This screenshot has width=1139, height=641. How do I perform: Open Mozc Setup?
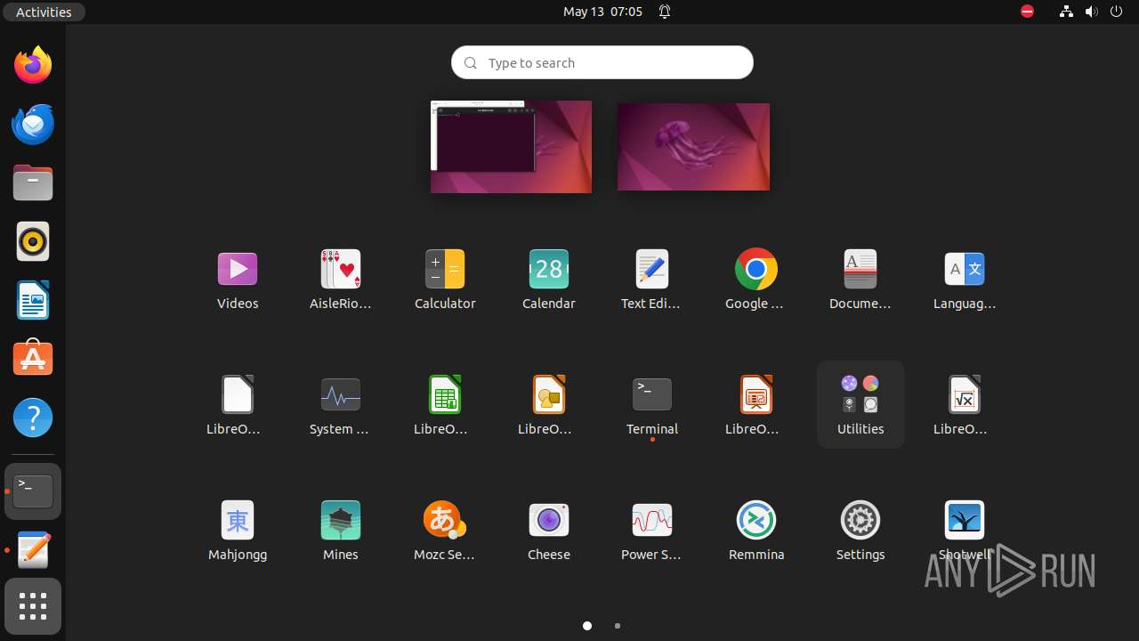coord(445,531)
